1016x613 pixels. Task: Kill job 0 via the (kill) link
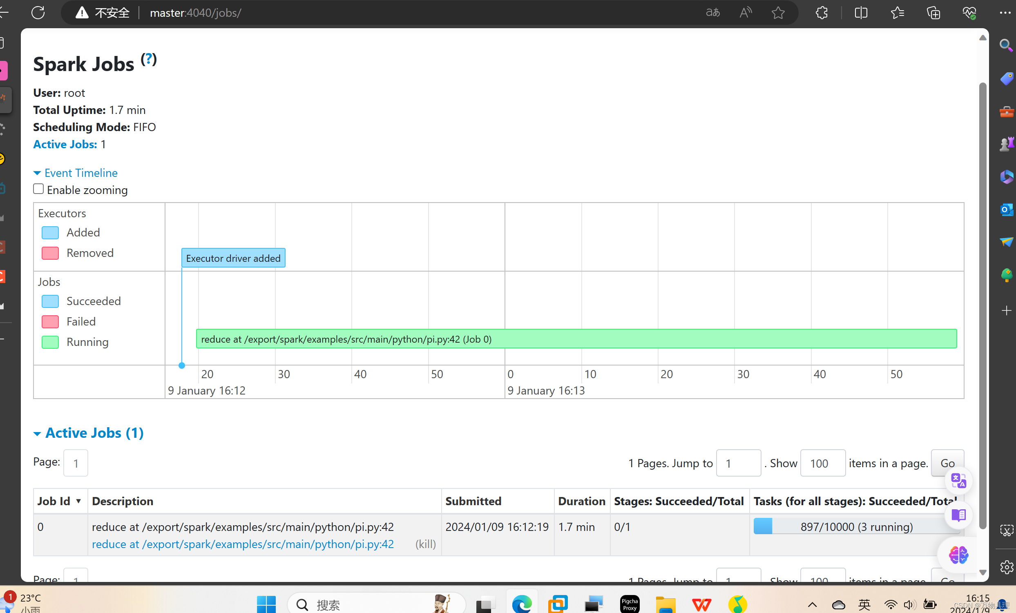pos(425,544)
